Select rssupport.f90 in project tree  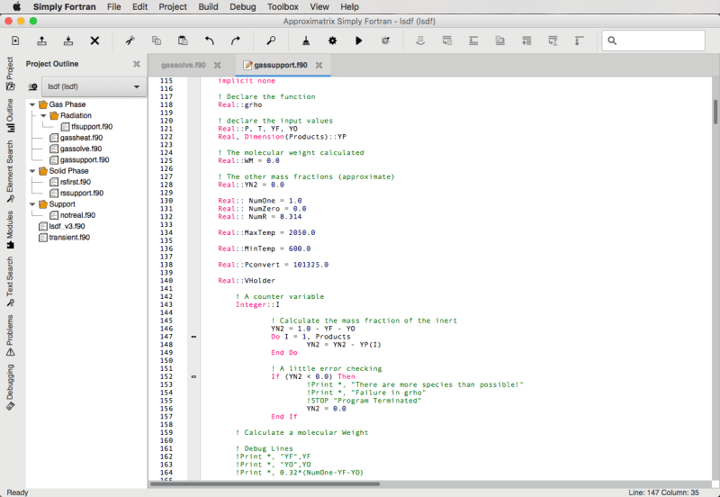tap(76, 193)
